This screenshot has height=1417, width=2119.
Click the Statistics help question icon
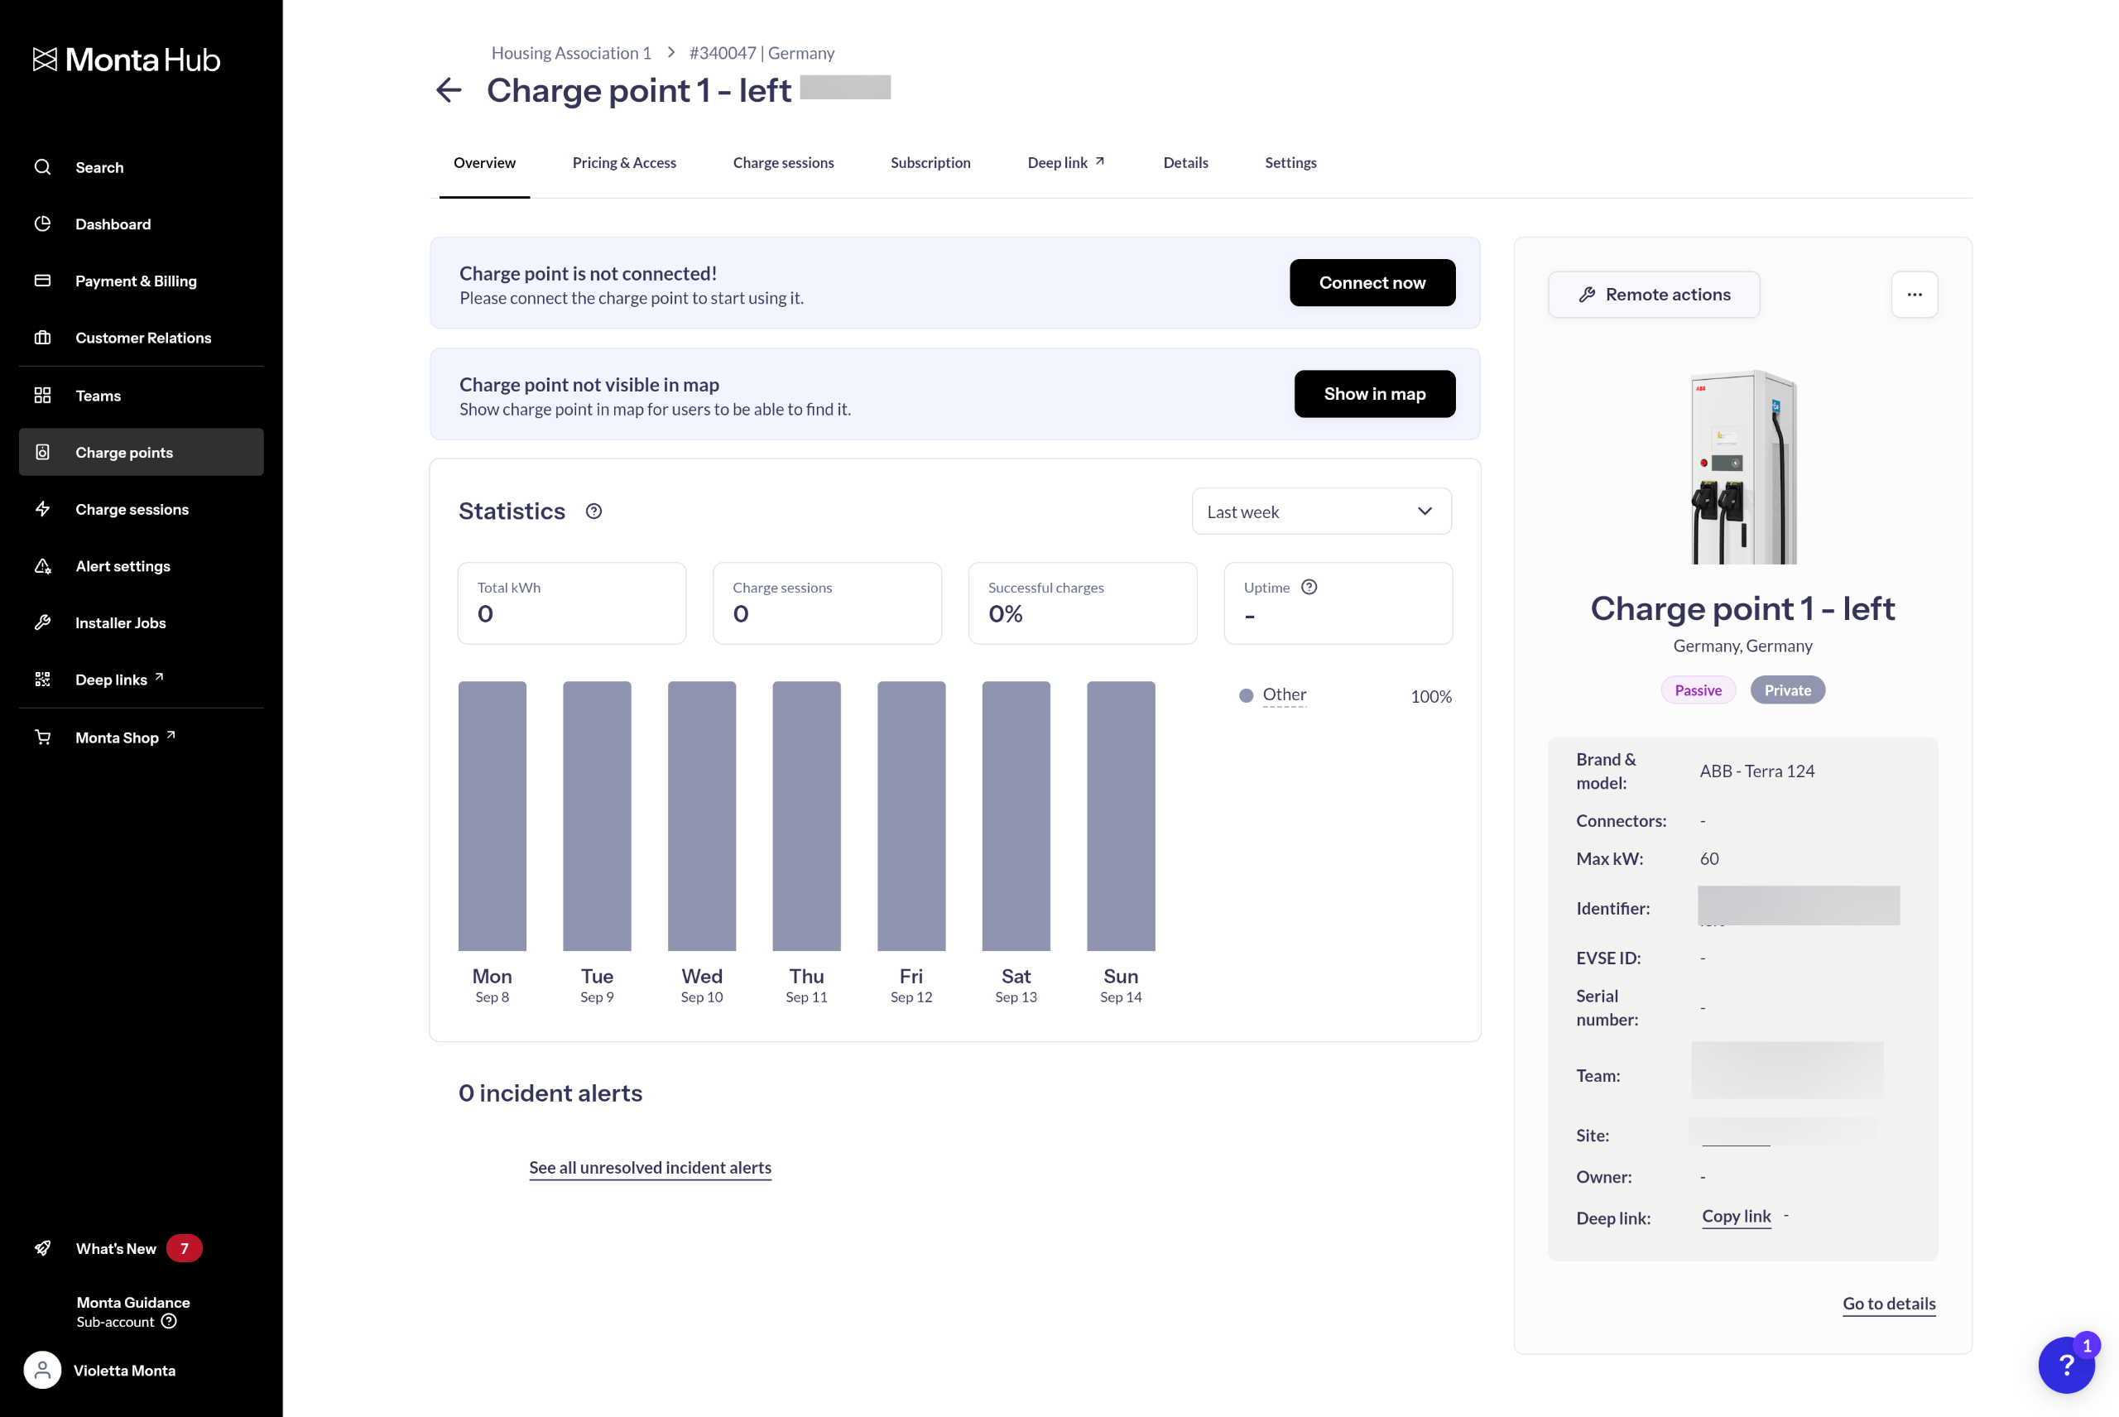click(593, 512)
